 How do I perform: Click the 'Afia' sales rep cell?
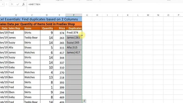(16, 47)
